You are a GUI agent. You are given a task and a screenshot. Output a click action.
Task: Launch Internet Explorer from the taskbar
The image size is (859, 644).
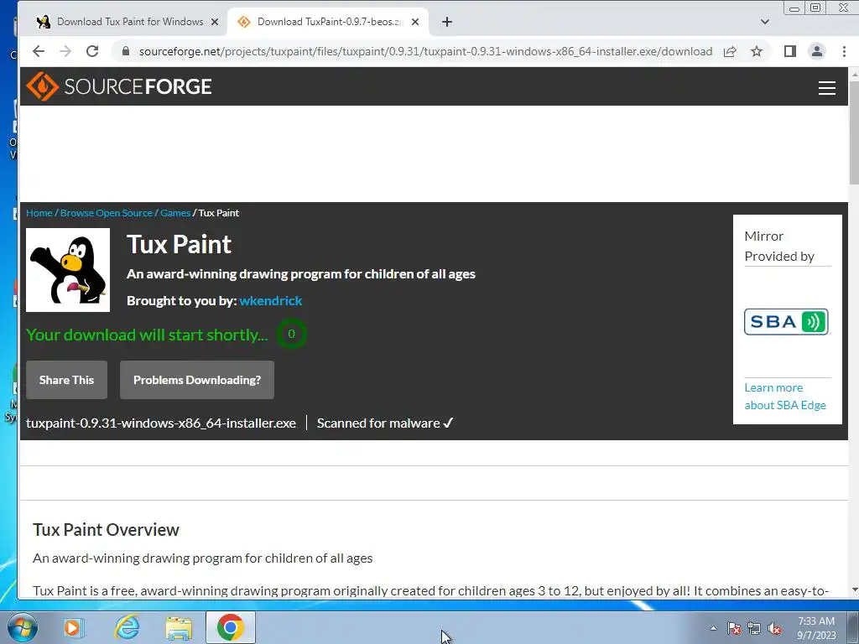(128, 627)
